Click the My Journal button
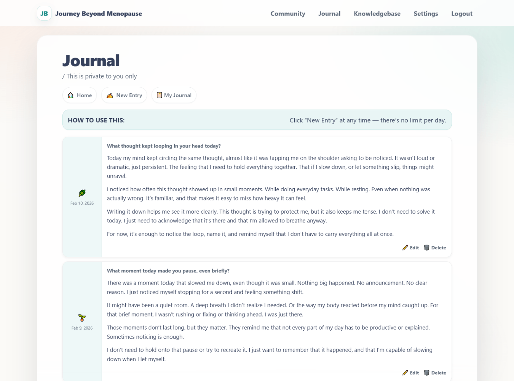 tap(174, 95)
